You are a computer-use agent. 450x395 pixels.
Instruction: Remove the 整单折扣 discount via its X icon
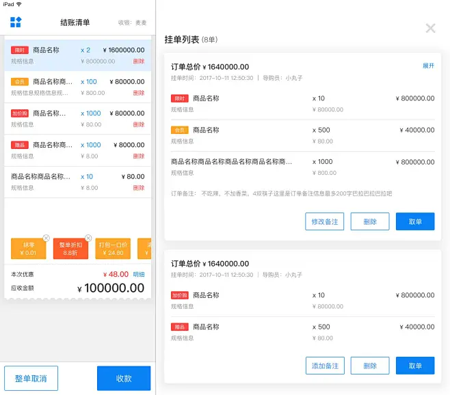coord(88,238)
